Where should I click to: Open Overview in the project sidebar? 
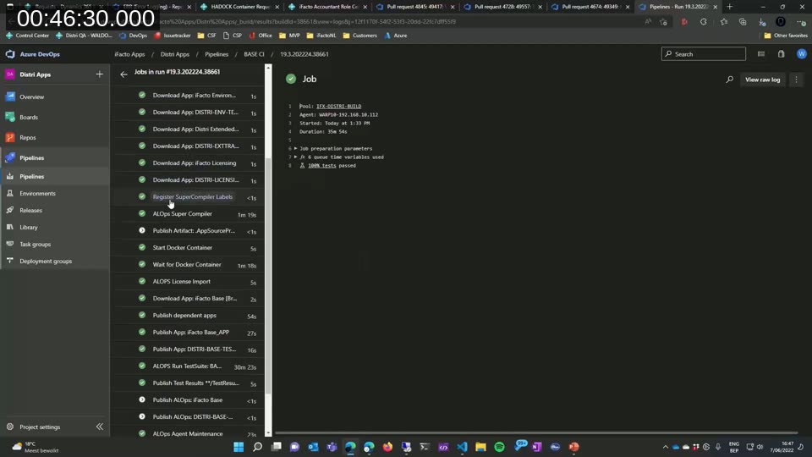point(31,96)
